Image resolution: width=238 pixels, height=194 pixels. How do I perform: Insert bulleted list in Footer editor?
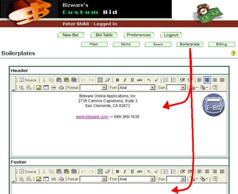coord(173,171)
